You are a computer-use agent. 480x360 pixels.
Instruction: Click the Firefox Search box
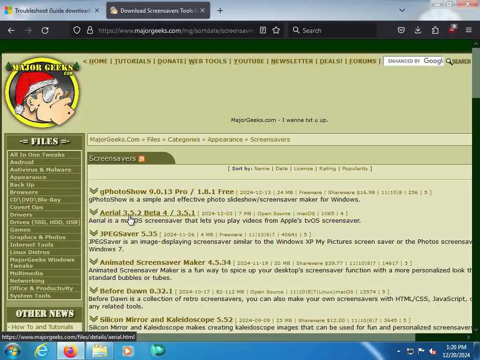click(x=332, y=30)
